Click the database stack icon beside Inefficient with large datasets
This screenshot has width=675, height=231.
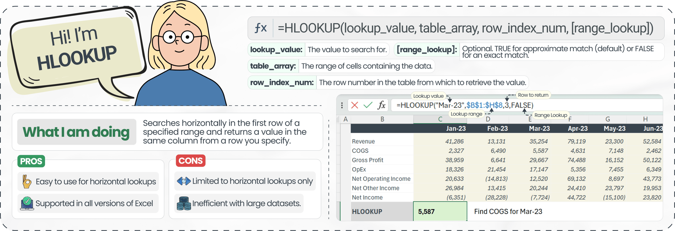click(184, 203)
